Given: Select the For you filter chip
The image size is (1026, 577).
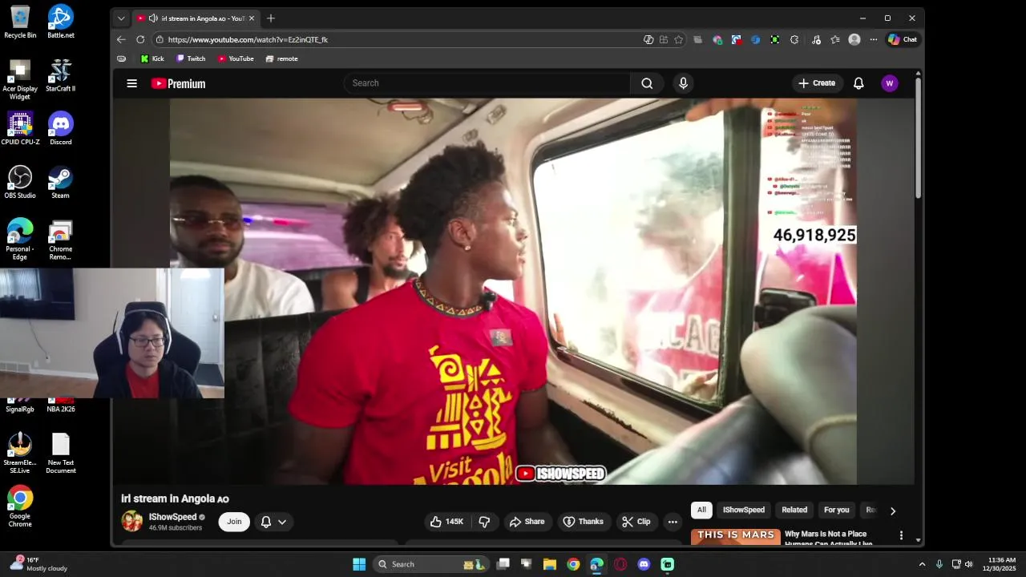Looking at the screenshot, I should [x=836, y=510].
